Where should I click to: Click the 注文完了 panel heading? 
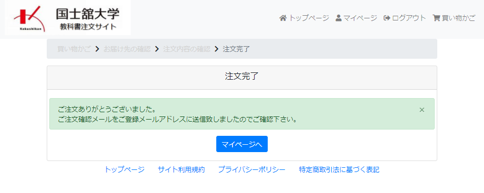[x=242, y=77]
